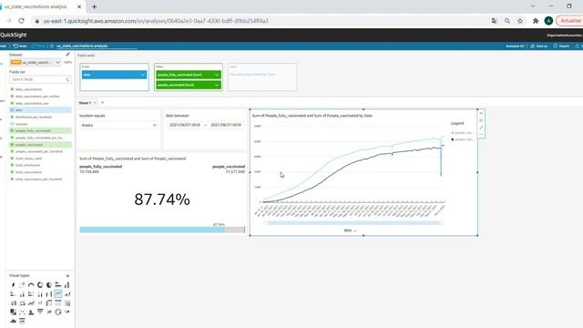Open the dataset selector dropdown
Screen dimensions: 583x328
36,62
